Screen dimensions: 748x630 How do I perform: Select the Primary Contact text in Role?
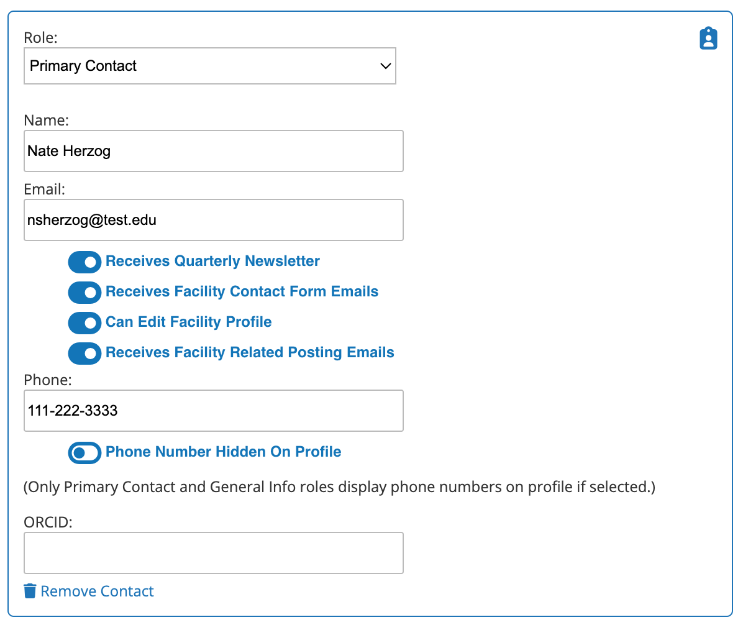pos(83,66)
